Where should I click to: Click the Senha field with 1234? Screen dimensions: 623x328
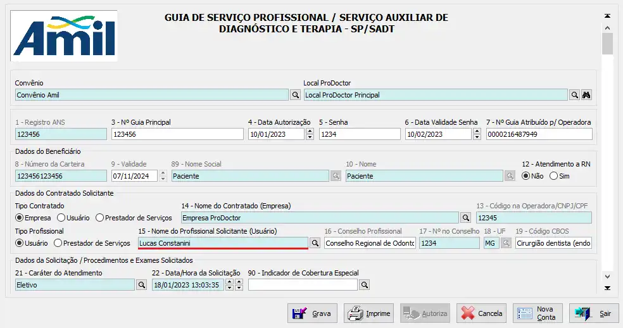tap(360, 134)
